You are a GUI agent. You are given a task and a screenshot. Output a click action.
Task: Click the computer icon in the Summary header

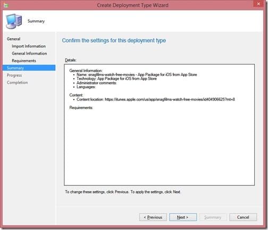[x=14, y=21]
